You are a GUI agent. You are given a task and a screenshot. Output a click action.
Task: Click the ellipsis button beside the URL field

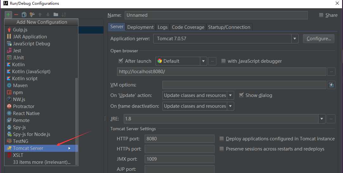pyautogui.click(x=331, y=72)
